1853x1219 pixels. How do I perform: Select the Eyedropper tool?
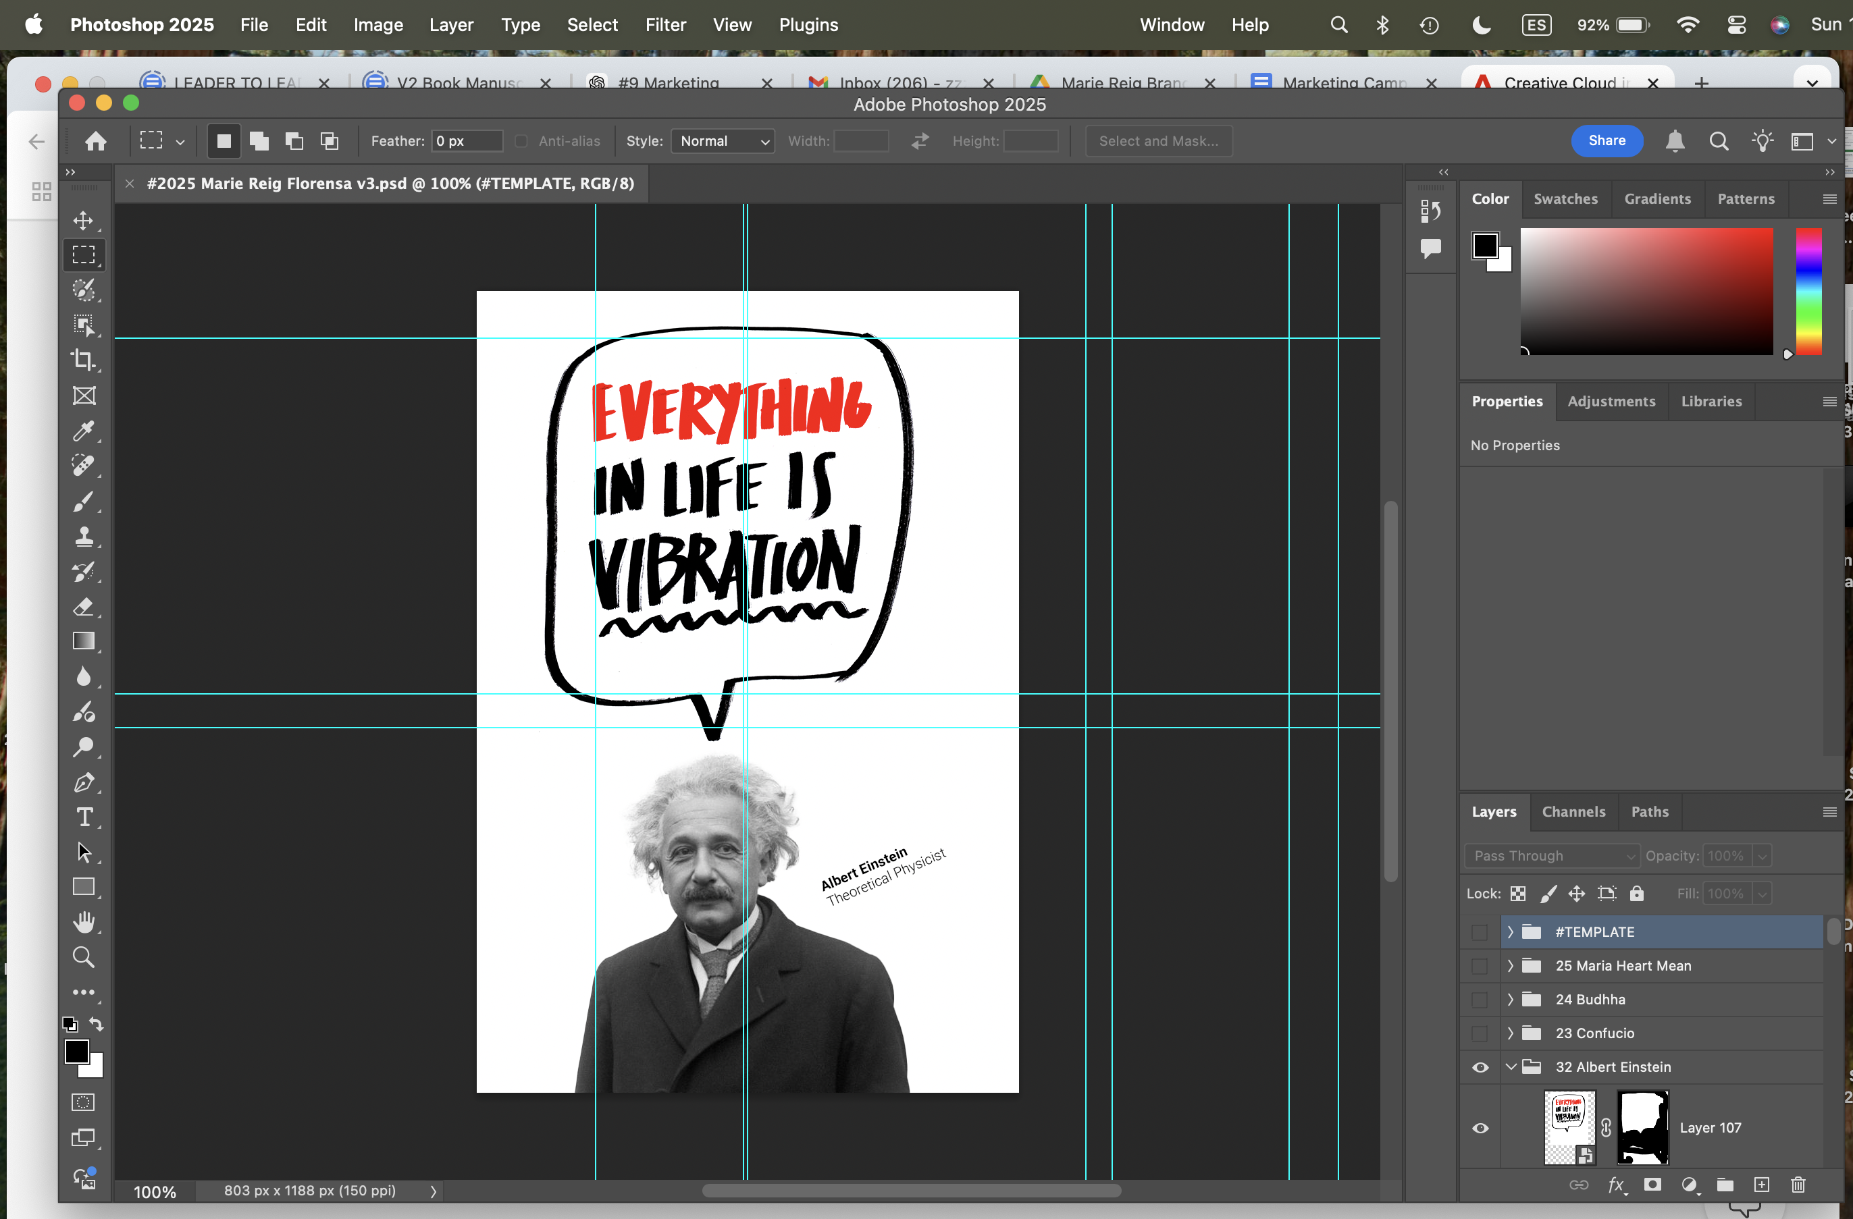[83, 431]
